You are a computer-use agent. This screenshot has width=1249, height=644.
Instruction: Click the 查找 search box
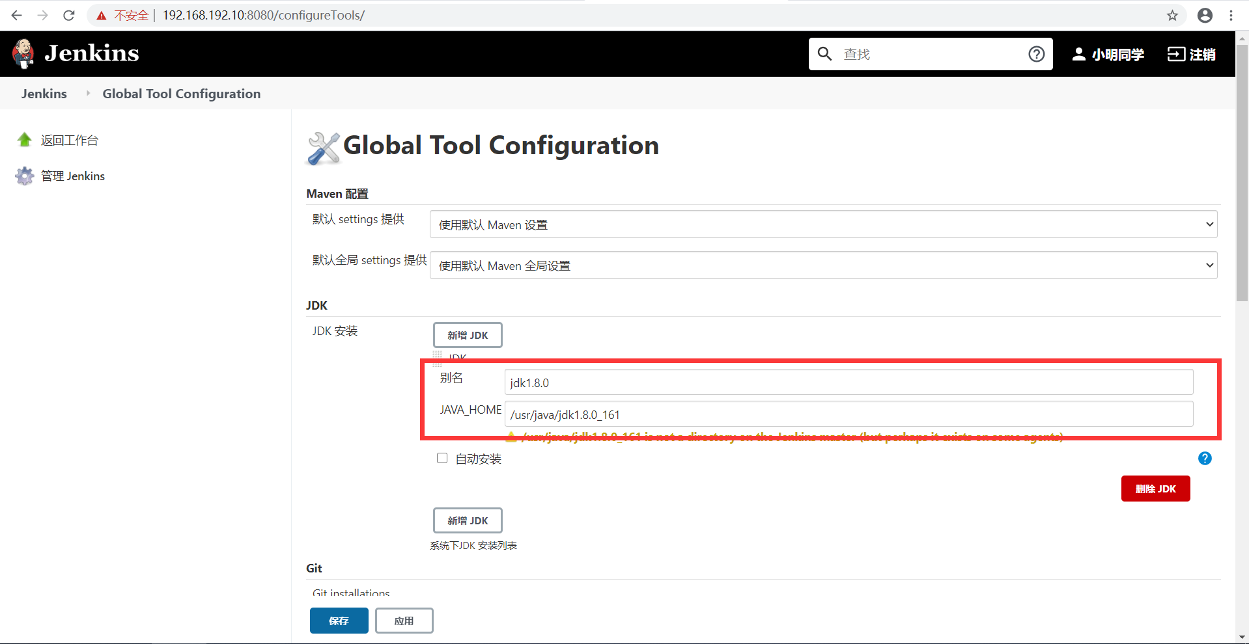click(x=931, y=54)
